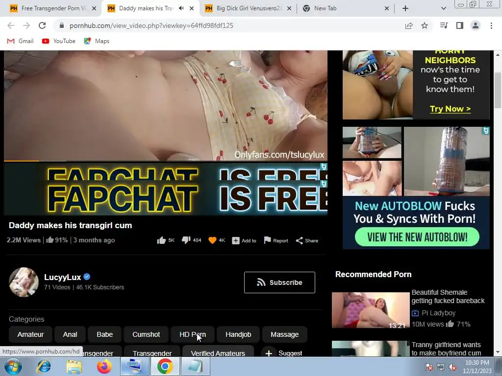The width and height of the screenshot is (502, 376).
Task: Open the share this page icon in address bar
Action: tap(409, 25)
